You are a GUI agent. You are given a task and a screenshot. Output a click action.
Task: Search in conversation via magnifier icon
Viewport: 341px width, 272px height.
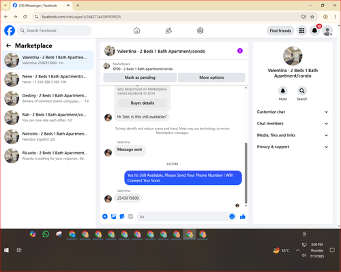pos(302,91)
